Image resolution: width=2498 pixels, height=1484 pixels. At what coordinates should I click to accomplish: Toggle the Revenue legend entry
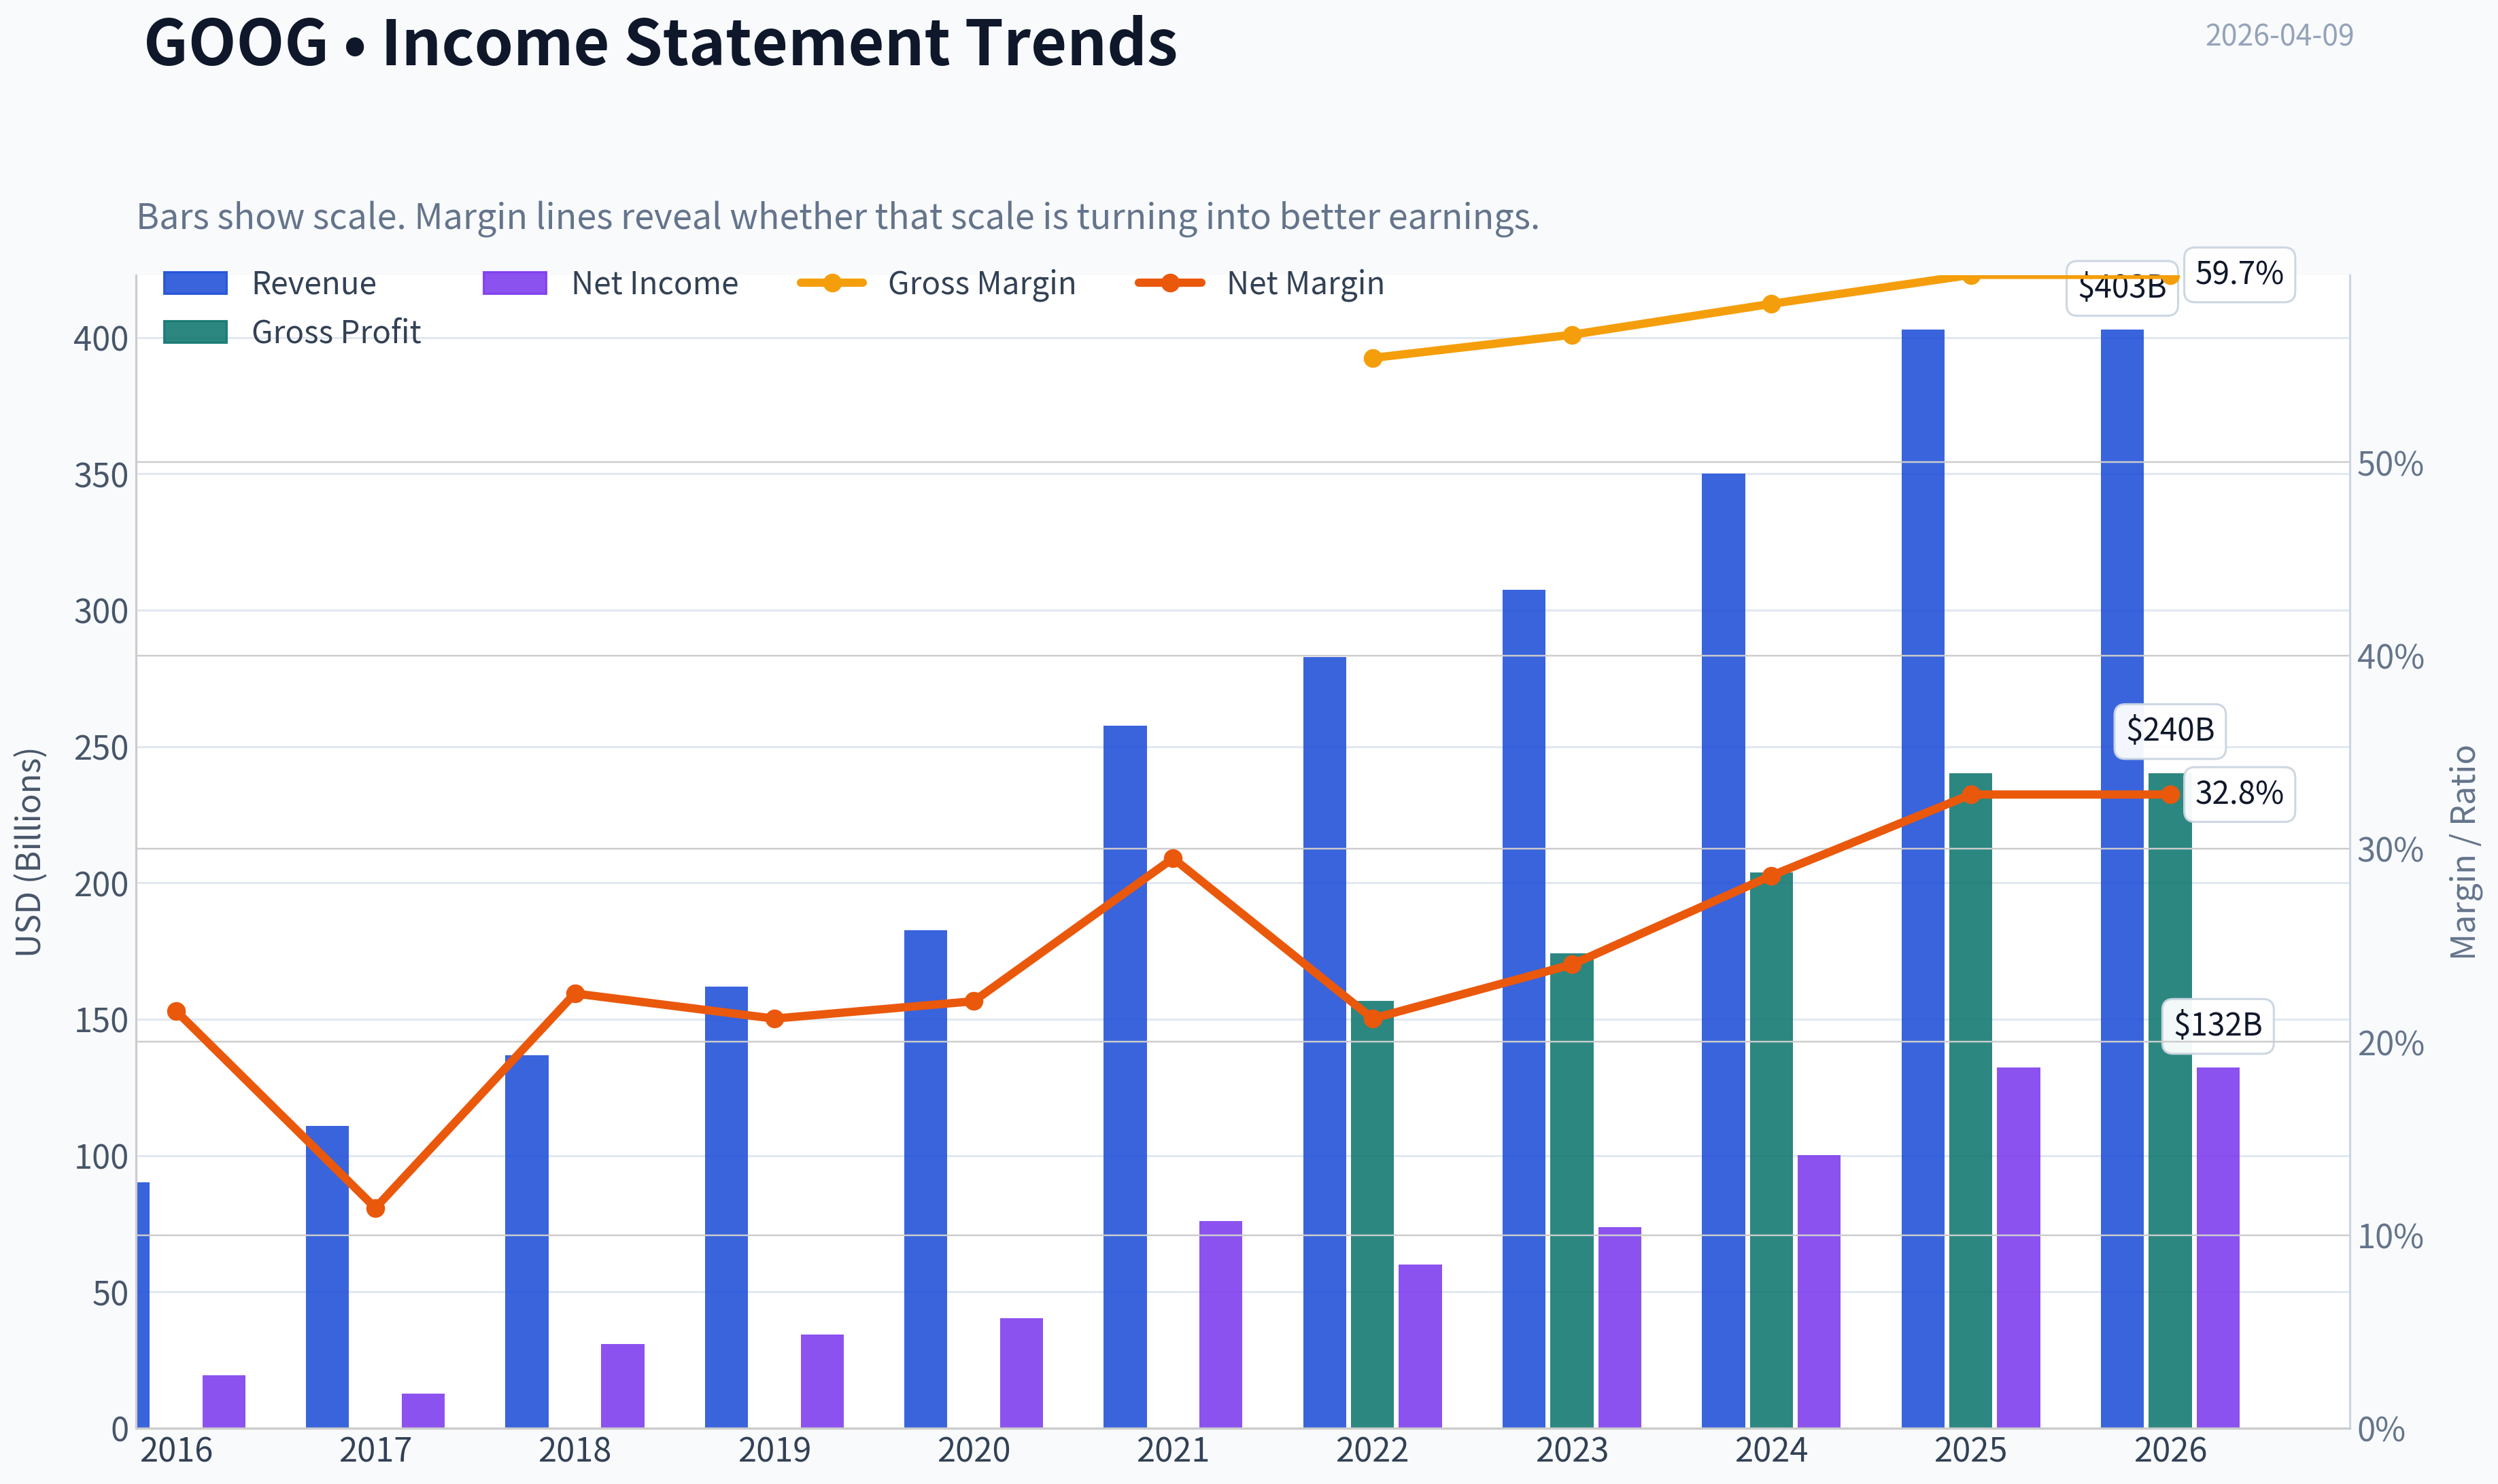269,283
